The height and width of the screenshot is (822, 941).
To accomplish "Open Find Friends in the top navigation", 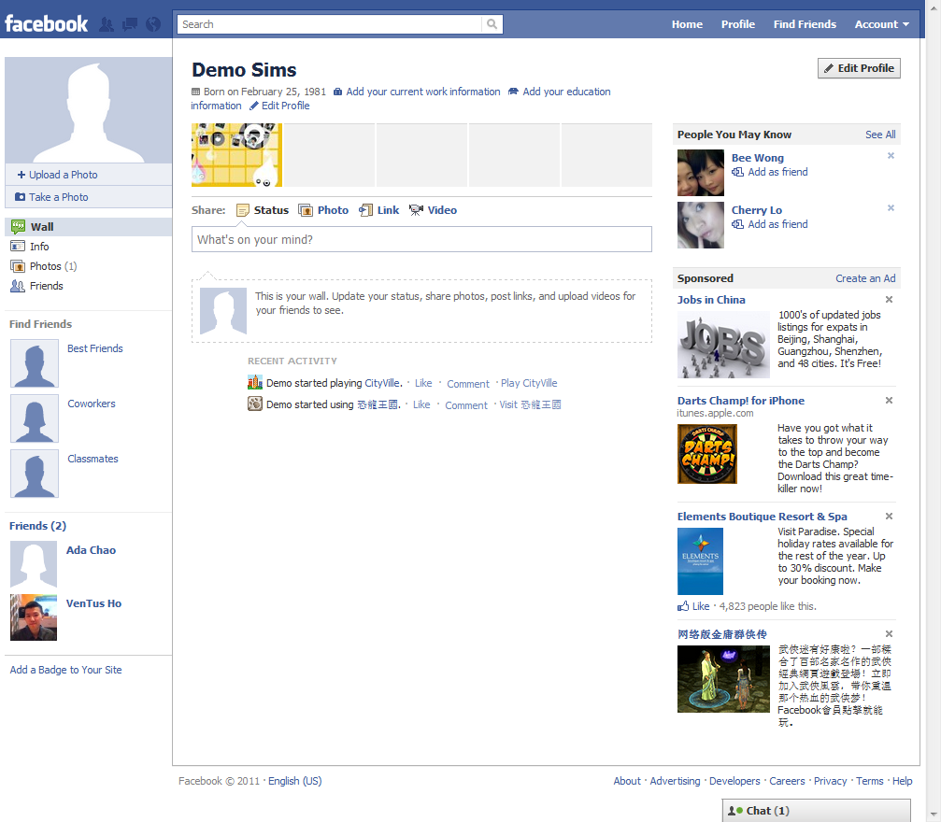I will (x=805, y=24).
